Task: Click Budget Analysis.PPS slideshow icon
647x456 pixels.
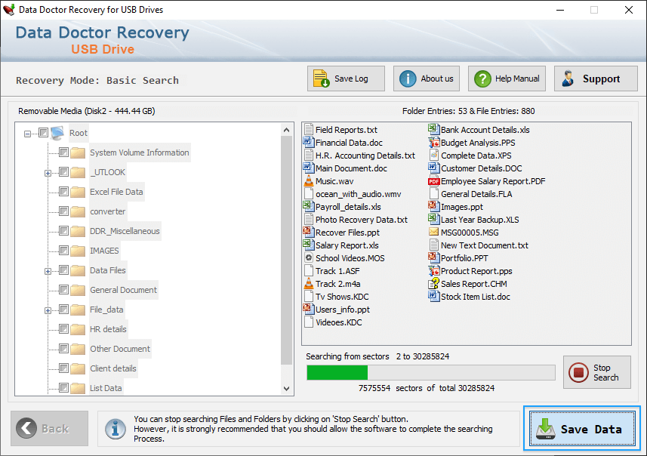Action: pyautogui.click(x=433, y=143)
